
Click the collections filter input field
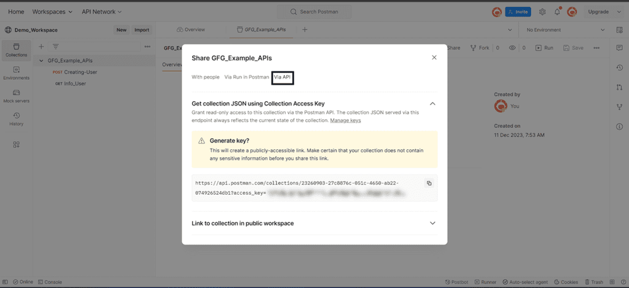point(94,47)
